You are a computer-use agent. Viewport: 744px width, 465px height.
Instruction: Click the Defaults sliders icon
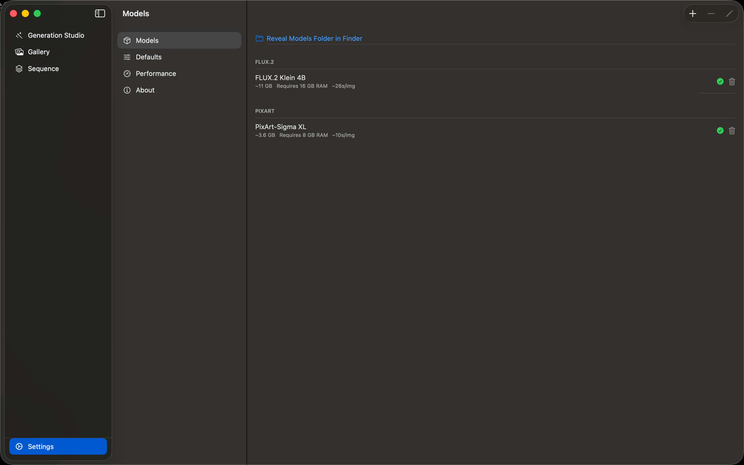pos(127,57)
